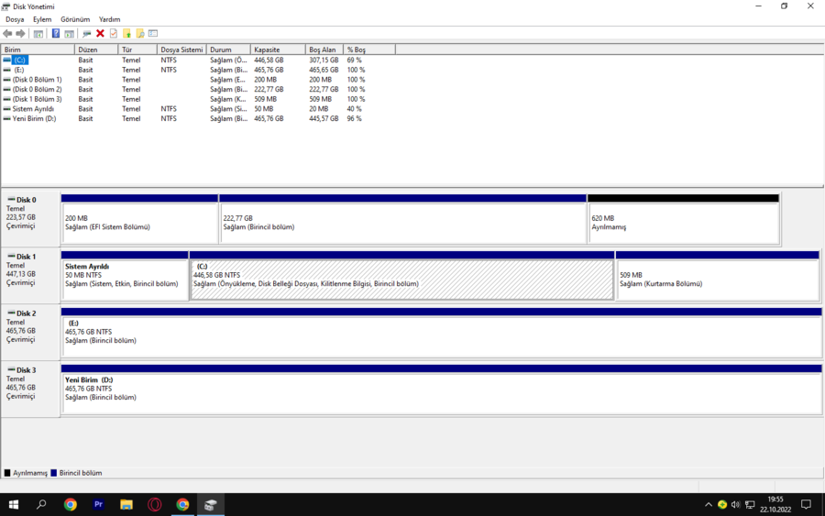825x516 pixels.
Task: Open the second Chrome icon beside Opera
Action: [x=182, y=505]
